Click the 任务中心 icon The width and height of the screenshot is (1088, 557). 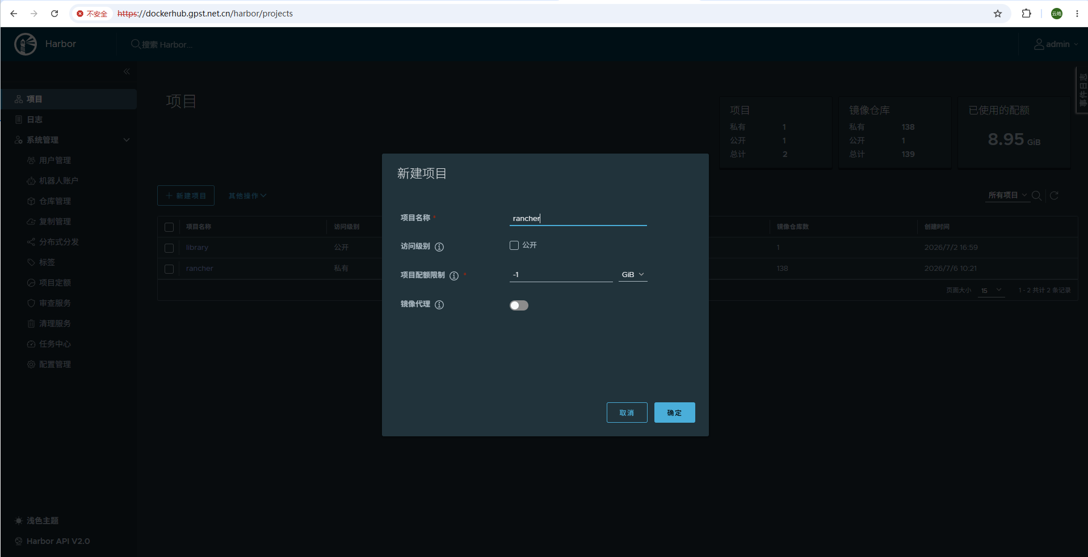31,344
